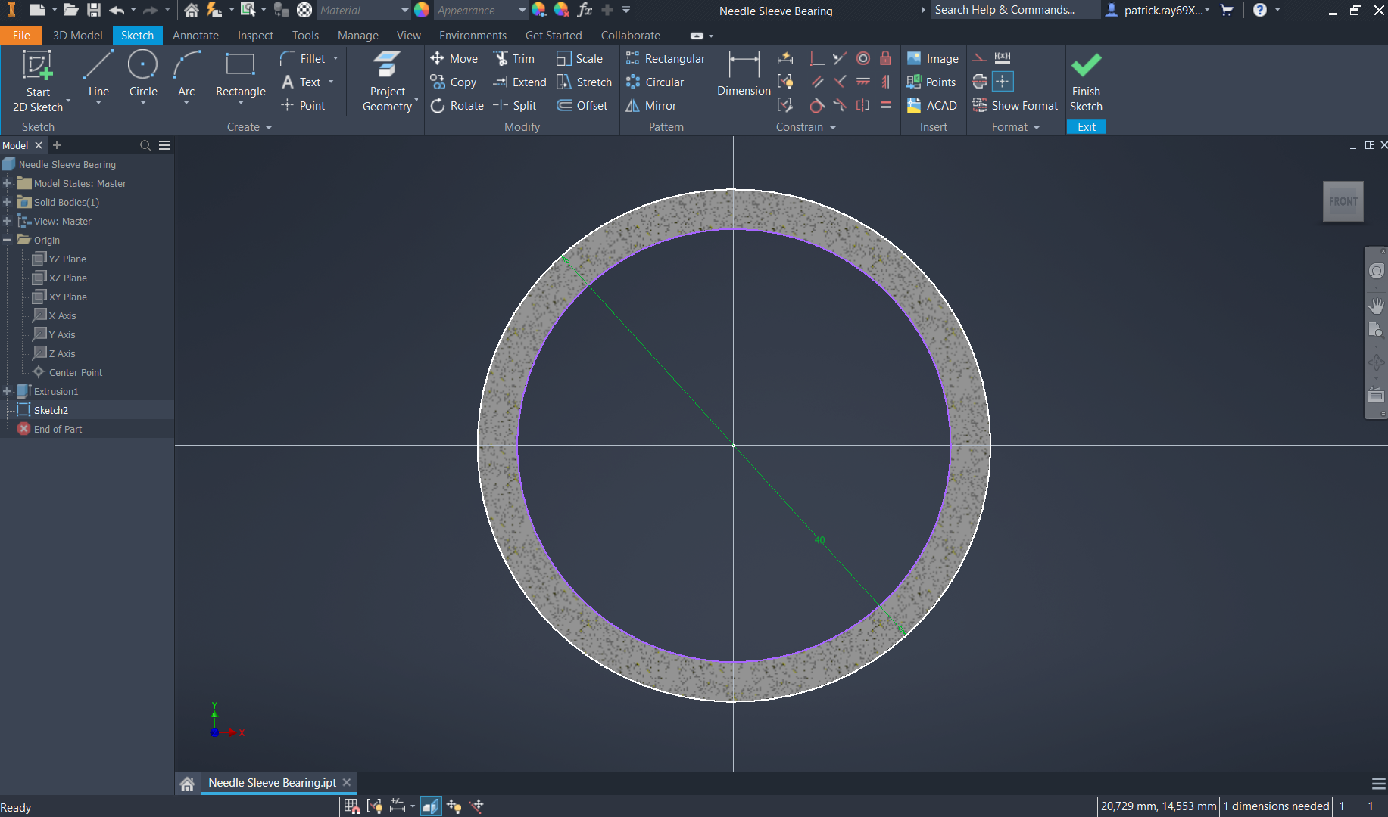Toggle the Center Point format button
The image size is (1388, 817).
(1003, 82)
